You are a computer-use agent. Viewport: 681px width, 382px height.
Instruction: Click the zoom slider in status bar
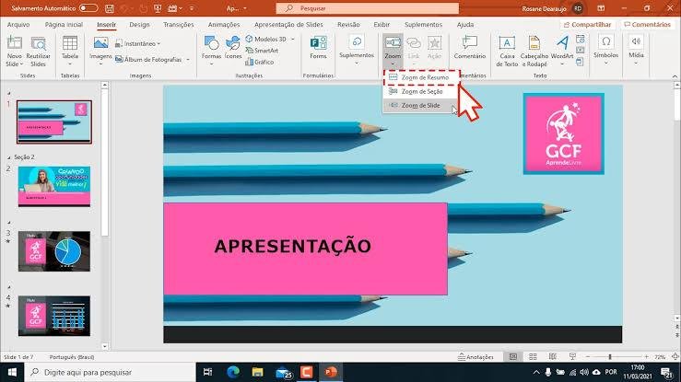tap(610, 356)
